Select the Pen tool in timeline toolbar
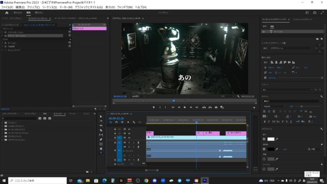The image size is (327, 184). [x=101, y=140]
